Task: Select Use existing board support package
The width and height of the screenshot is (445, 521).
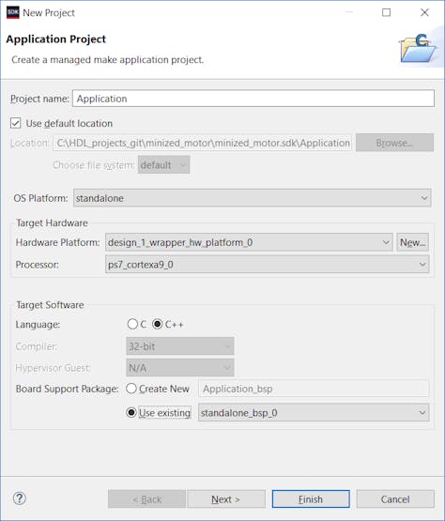Action: 131,413
